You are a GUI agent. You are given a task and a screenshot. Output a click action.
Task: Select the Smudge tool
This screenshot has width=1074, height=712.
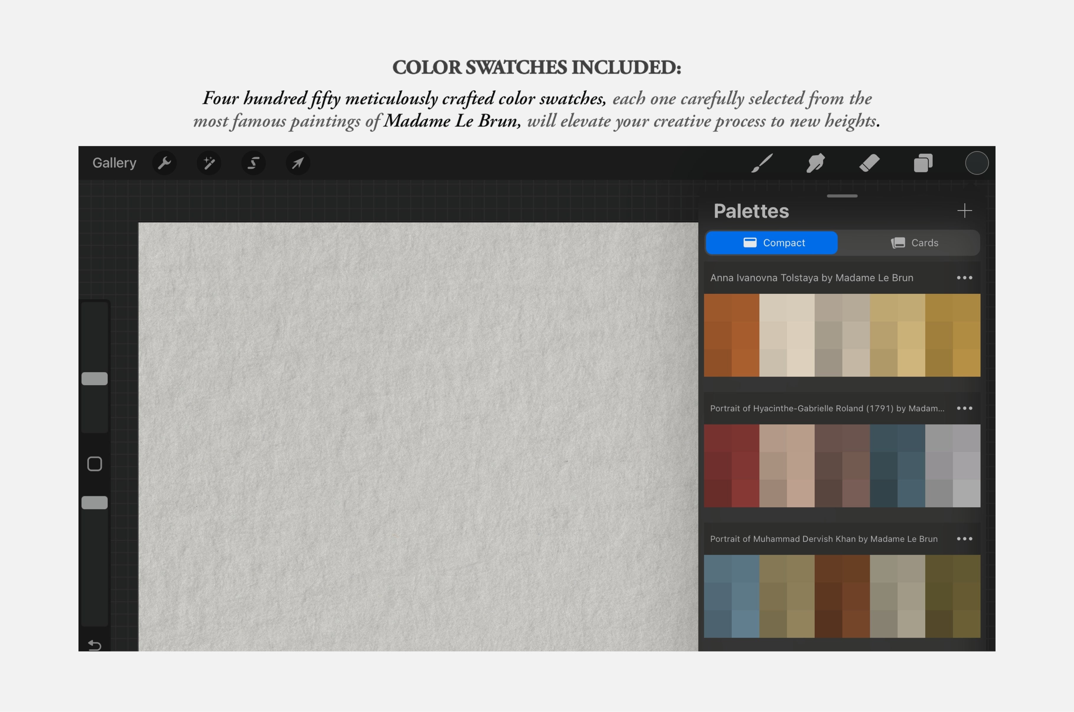[815, 163]
